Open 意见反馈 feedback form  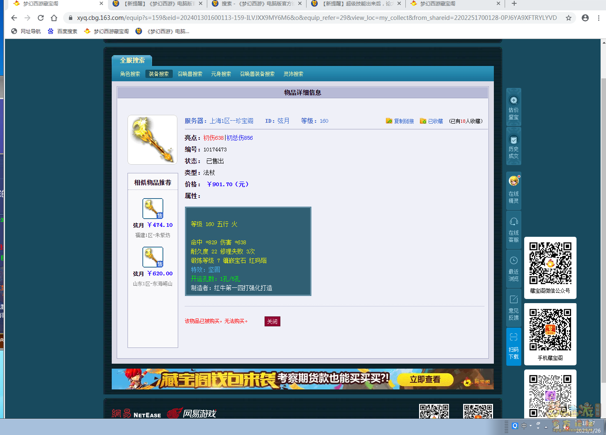click(513, 308)
